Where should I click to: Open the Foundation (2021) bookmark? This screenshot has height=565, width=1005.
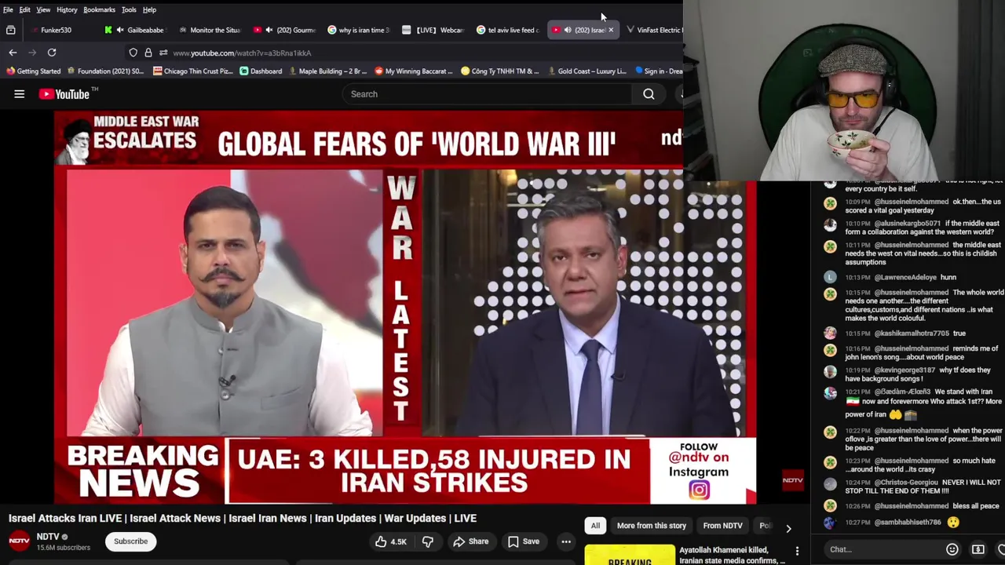[105, 71]
